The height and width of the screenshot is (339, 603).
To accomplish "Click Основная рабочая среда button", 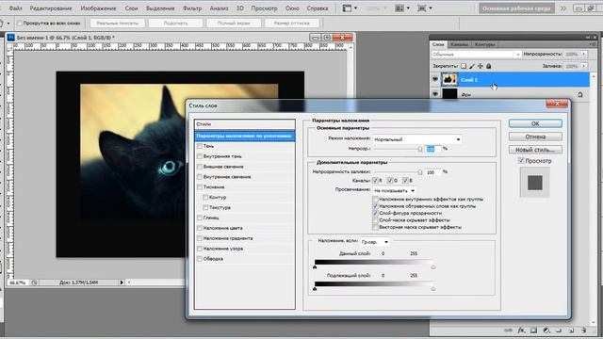I will coord(516,8).
